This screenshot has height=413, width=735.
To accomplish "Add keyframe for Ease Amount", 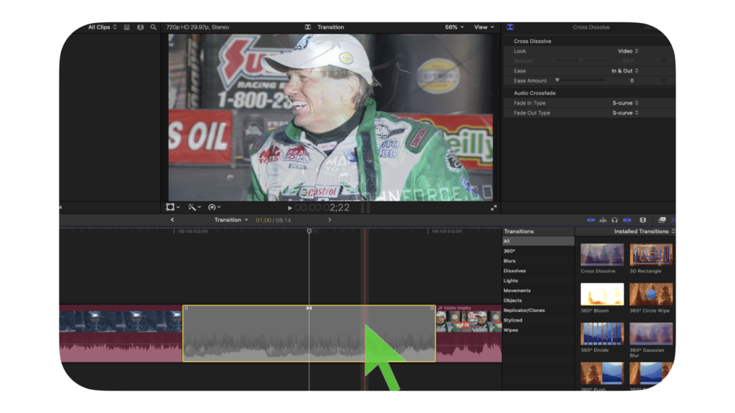I will 664,80.
